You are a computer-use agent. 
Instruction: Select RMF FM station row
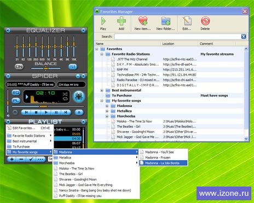coord(169,70)
